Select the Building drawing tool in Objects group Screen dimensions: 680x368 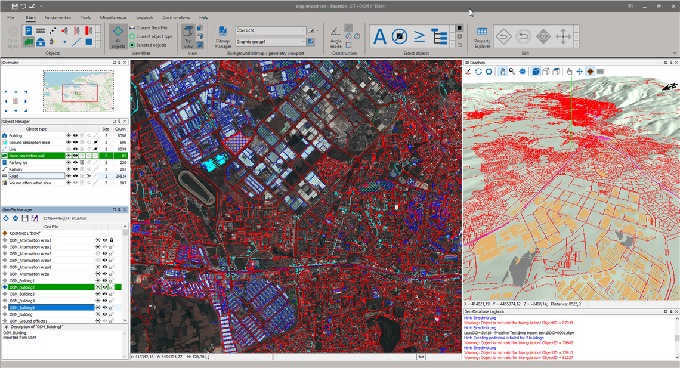click(41, 42)
